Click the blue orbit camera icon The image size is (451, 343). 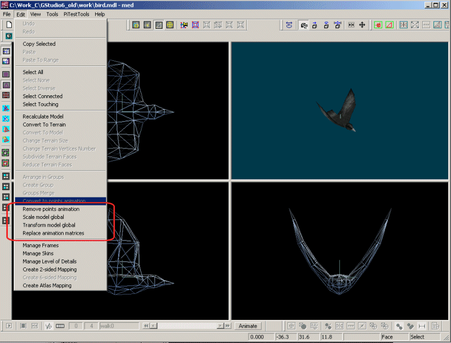point(289,25)
